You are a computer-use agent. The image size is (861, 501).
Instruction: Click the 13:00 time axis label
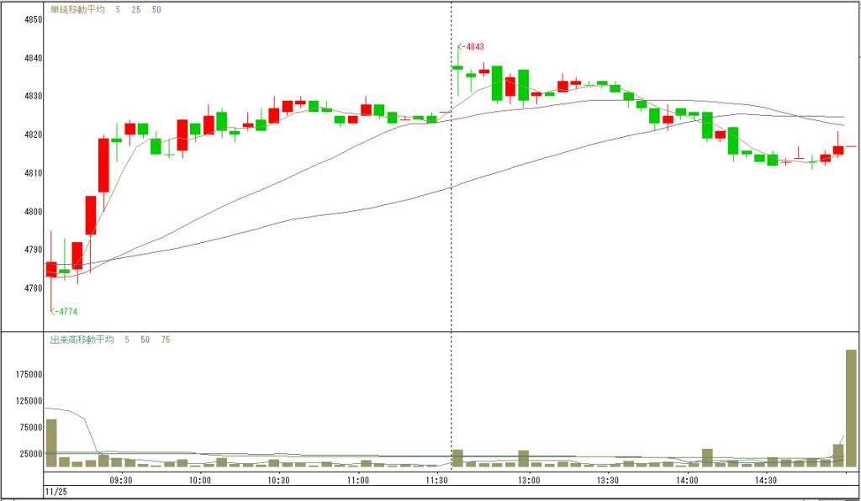[x=529, y=481]
